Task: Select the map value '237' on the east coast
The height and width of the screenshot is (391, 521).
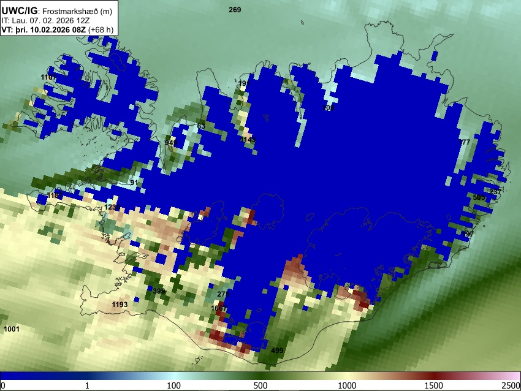Action: pos(495,192)
